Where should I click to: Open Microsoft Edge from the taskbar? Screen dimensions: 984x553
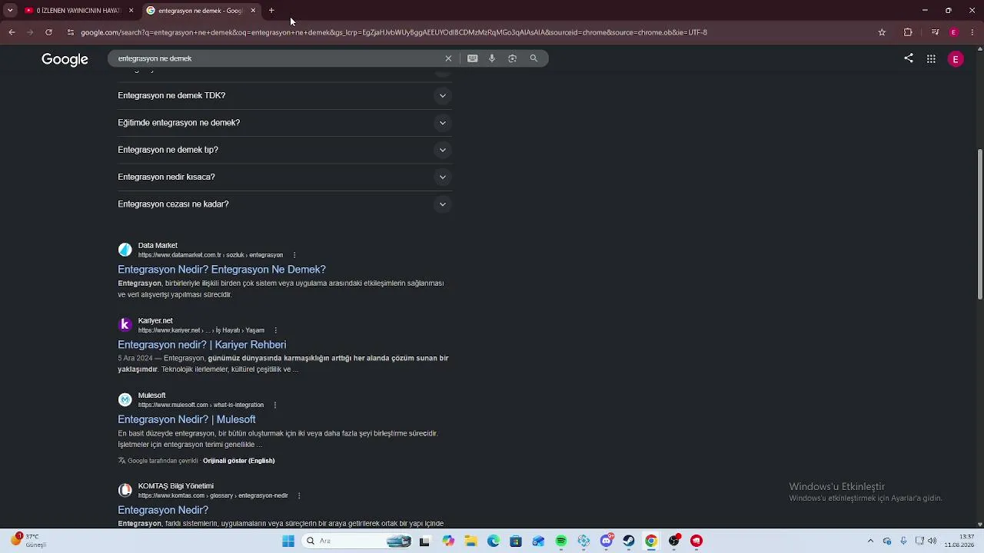494,541
